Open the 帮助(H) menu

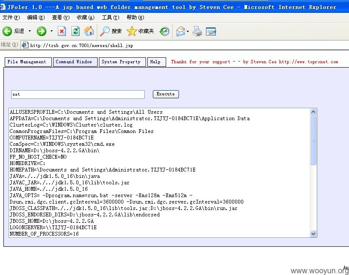[x=135, y=18]
